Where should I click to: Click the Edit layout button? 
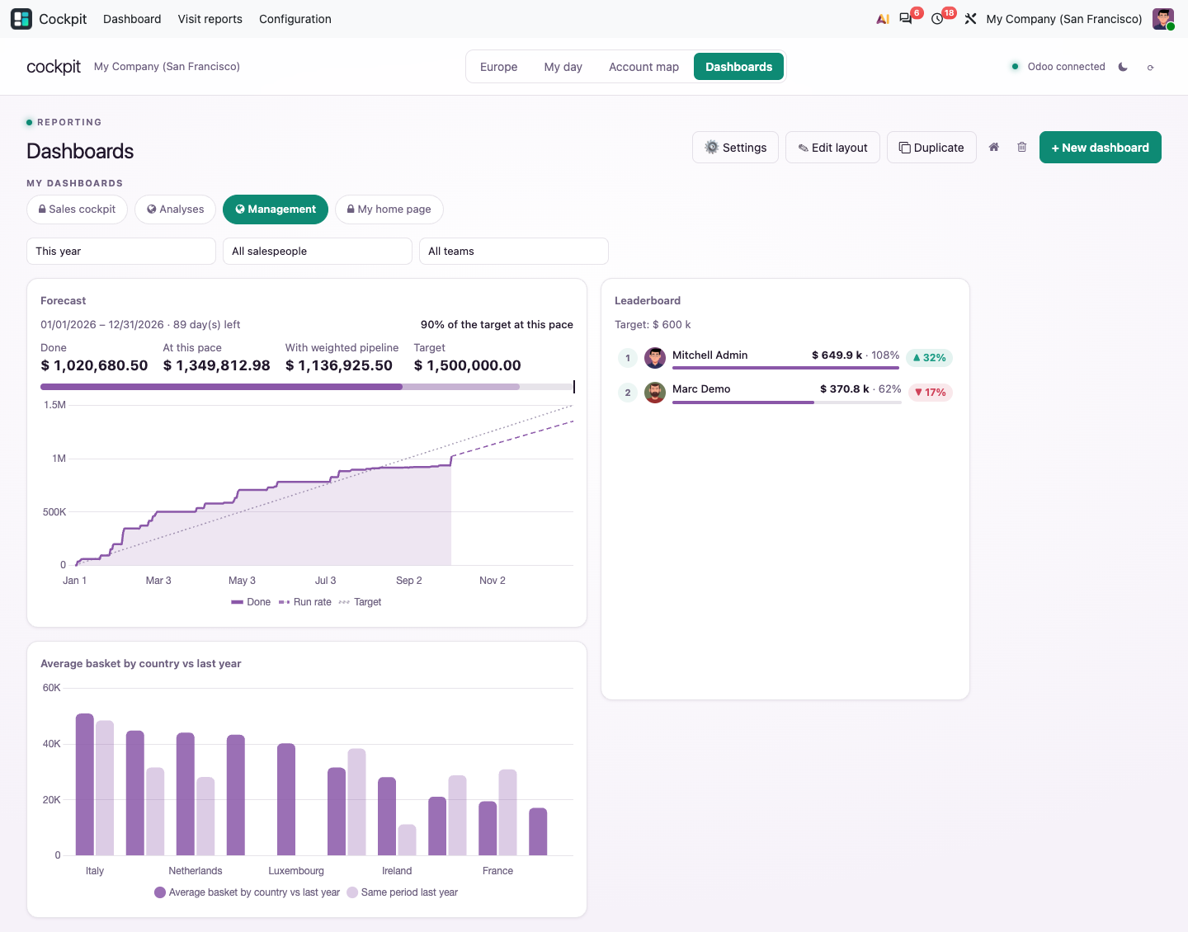pyautogui.click(x=832, y=148)
